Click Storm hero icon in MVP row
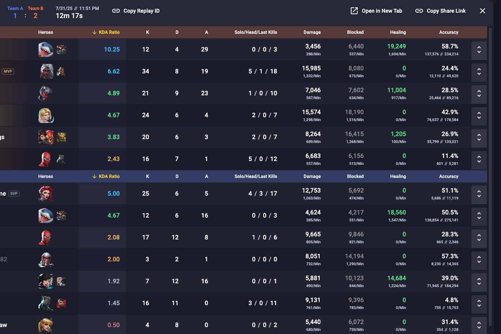The height and width of the screenshot is (334, 501). point(46,71)
